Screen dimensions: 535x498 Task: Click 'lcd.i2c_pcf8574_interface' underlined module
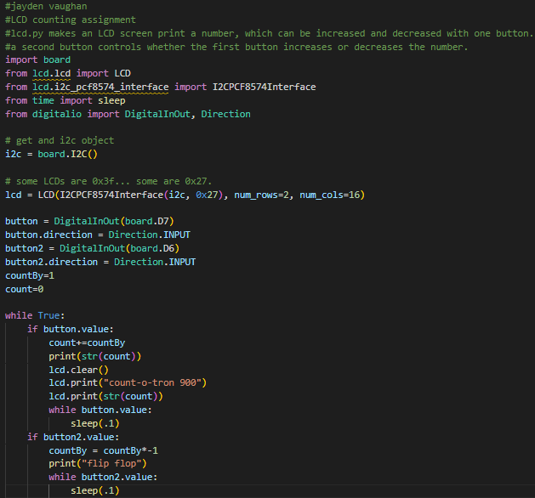100,88
